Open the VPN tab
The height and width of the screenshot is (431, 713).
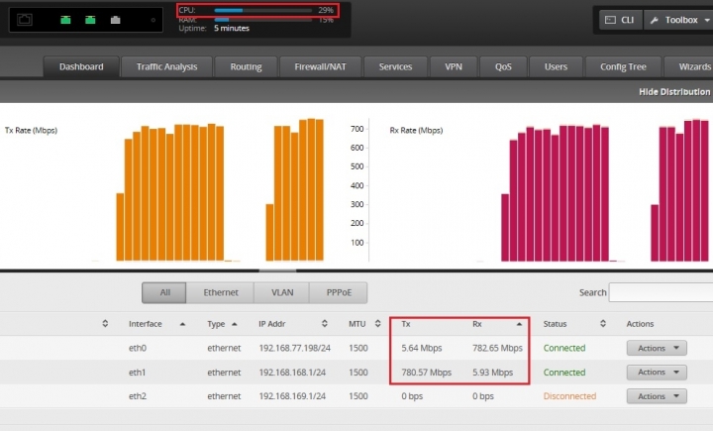454,67
